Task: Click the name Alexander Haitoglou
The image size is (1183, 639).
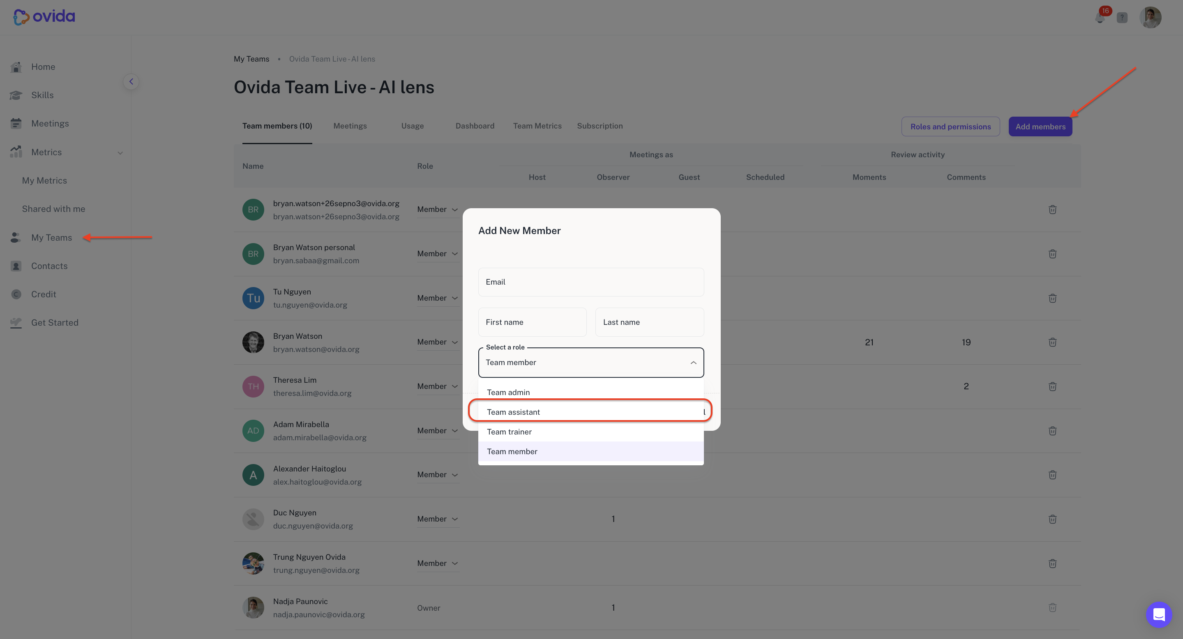Action: 309,469
